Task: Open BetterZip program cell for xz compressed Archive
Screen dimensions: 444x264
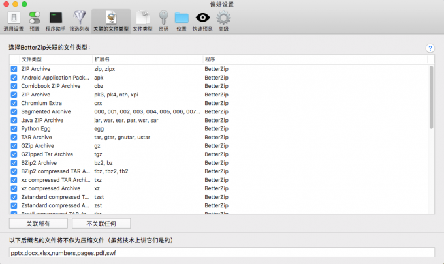Action: point(216,188)
